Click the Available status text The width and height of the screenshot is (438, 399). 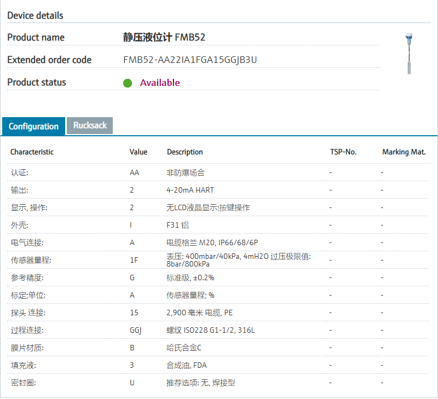click(x=160, y=83)
